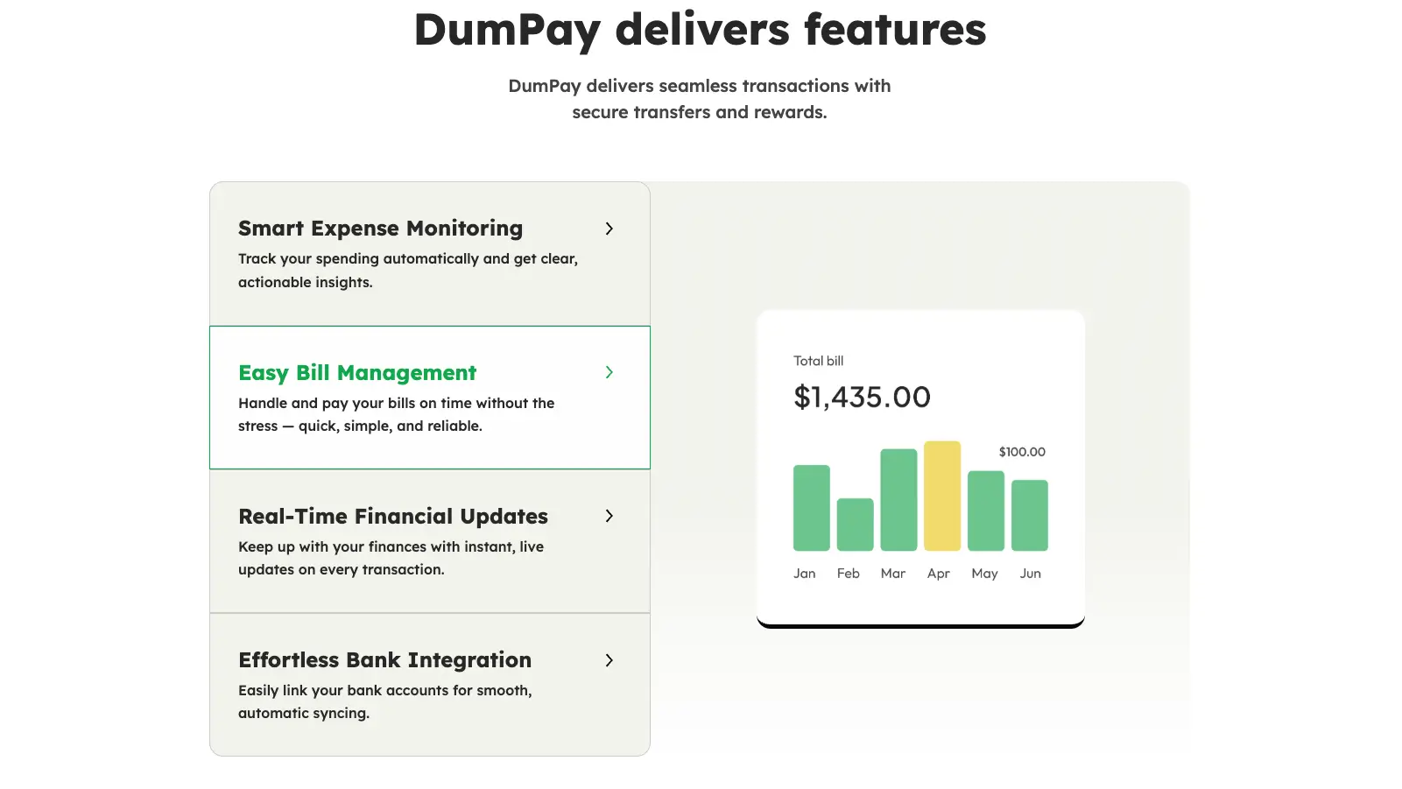Click 'Easily link your bank accounts' description
The width and height of the screenshot is (1402, 789).
coord(385,701)
